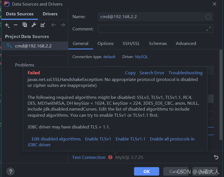Click the red error icon beside Test Connection
224x177 pixels.
pyautogui.click(x=110, y=157)
